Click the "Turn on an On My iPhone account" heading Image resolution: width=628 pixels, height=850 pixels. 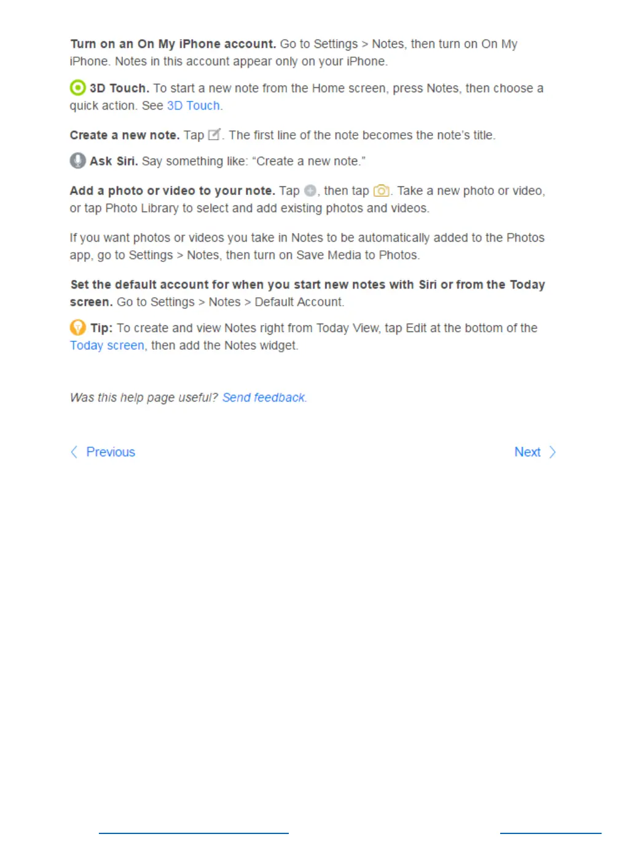pos(173,44)
